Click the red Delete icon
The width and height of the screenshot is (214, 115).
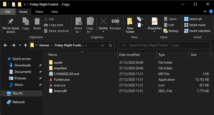(x=103, y=21)
